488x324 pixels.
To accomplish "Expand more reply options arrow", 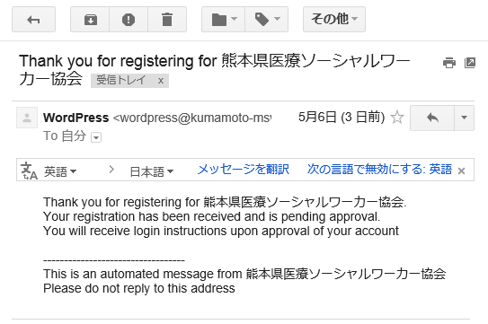I will click(464, 118).
